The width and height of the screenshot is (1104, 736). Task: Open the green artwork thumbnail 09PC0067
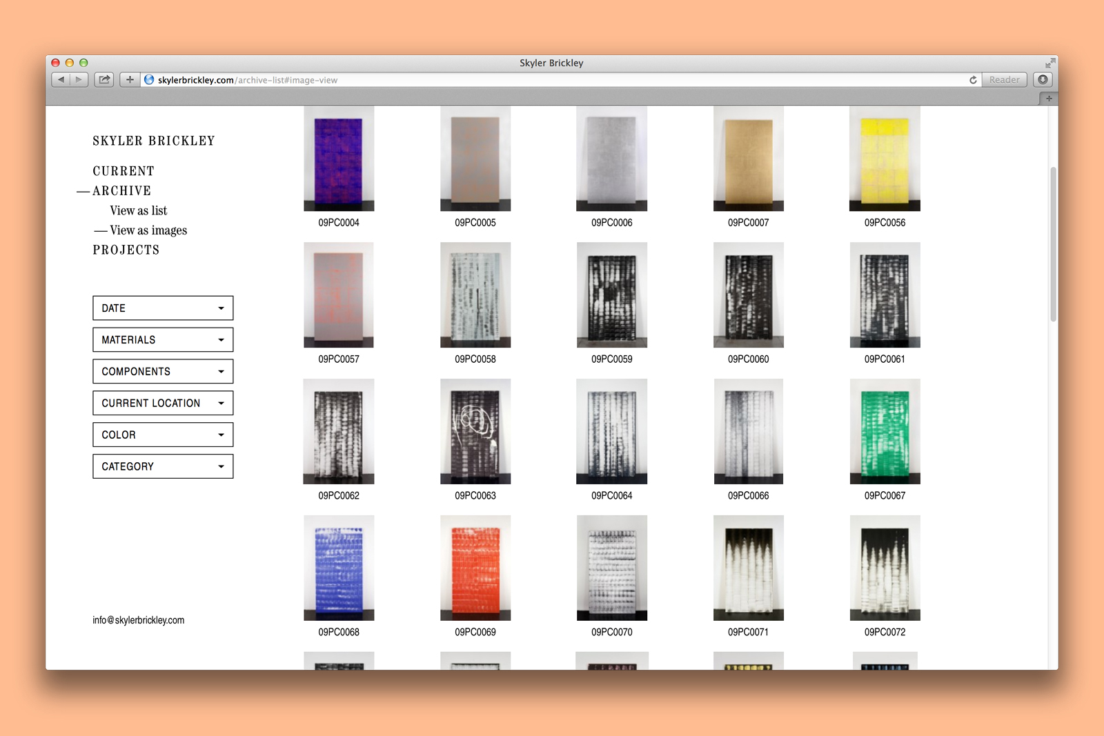click(885, 432)
